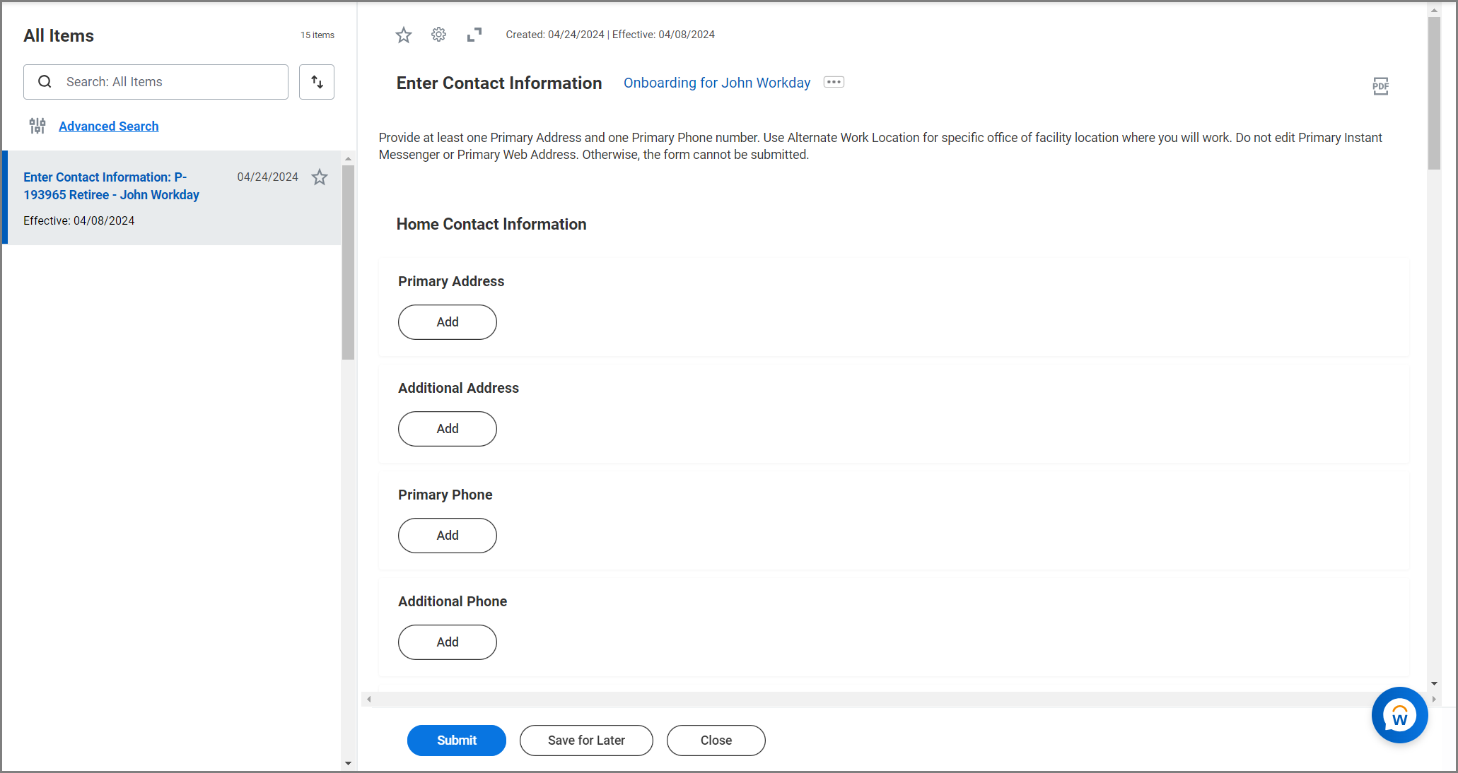Screen dimensions: 1458x773
Task: Click Save for Later button
Action: (x=586, y=740)
